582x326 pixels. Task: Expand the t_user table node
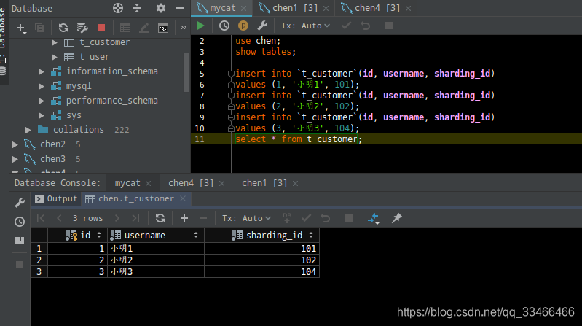click(55, 57)
